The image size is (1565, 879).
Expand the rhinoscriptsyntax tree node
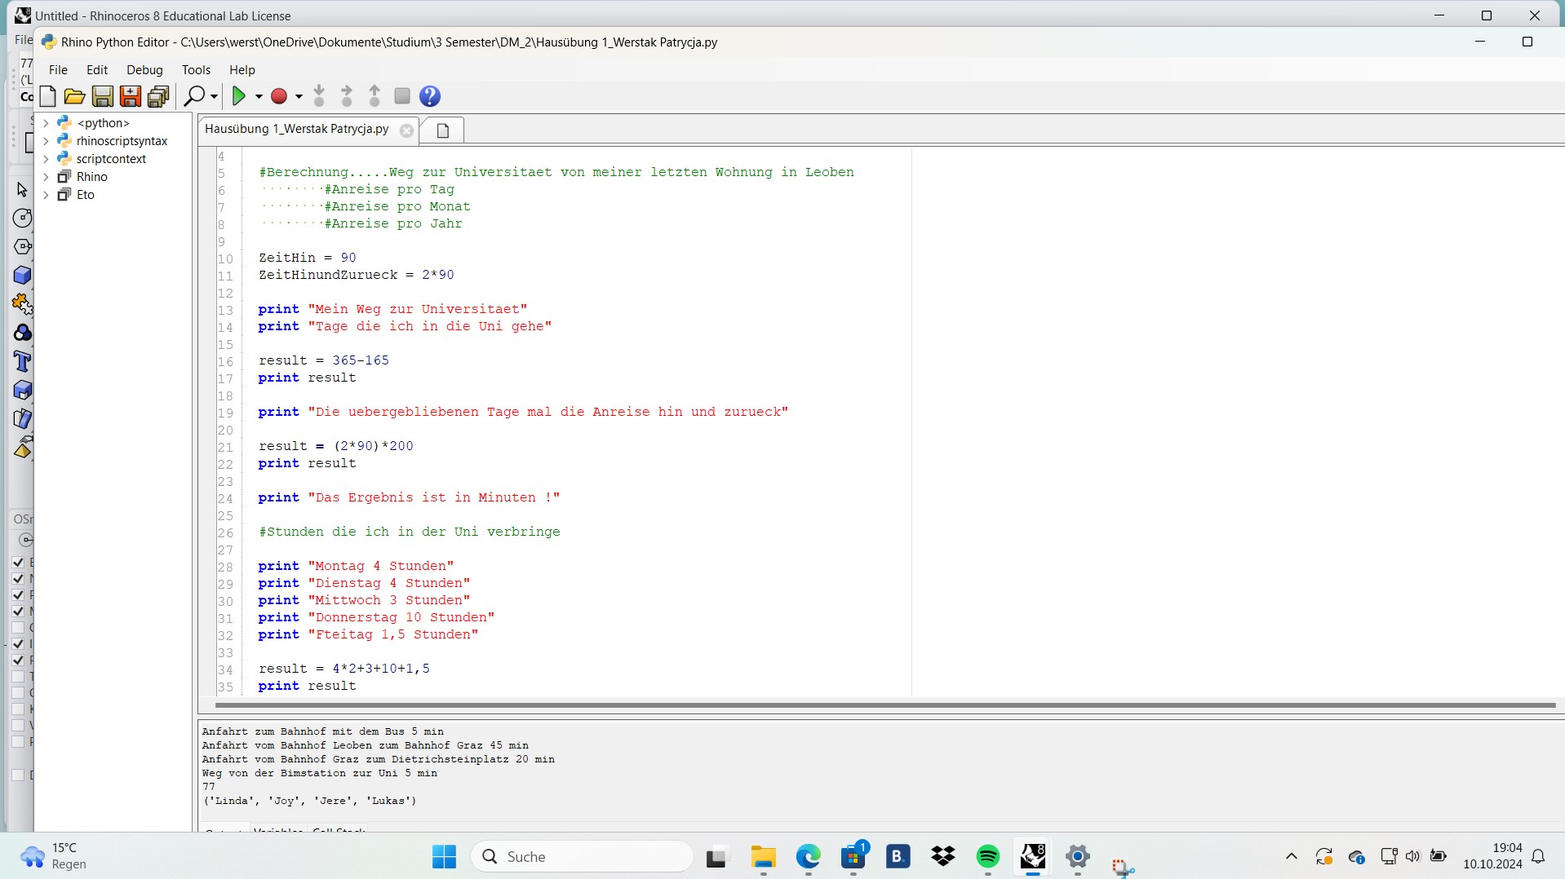click(x=46, y=140)
